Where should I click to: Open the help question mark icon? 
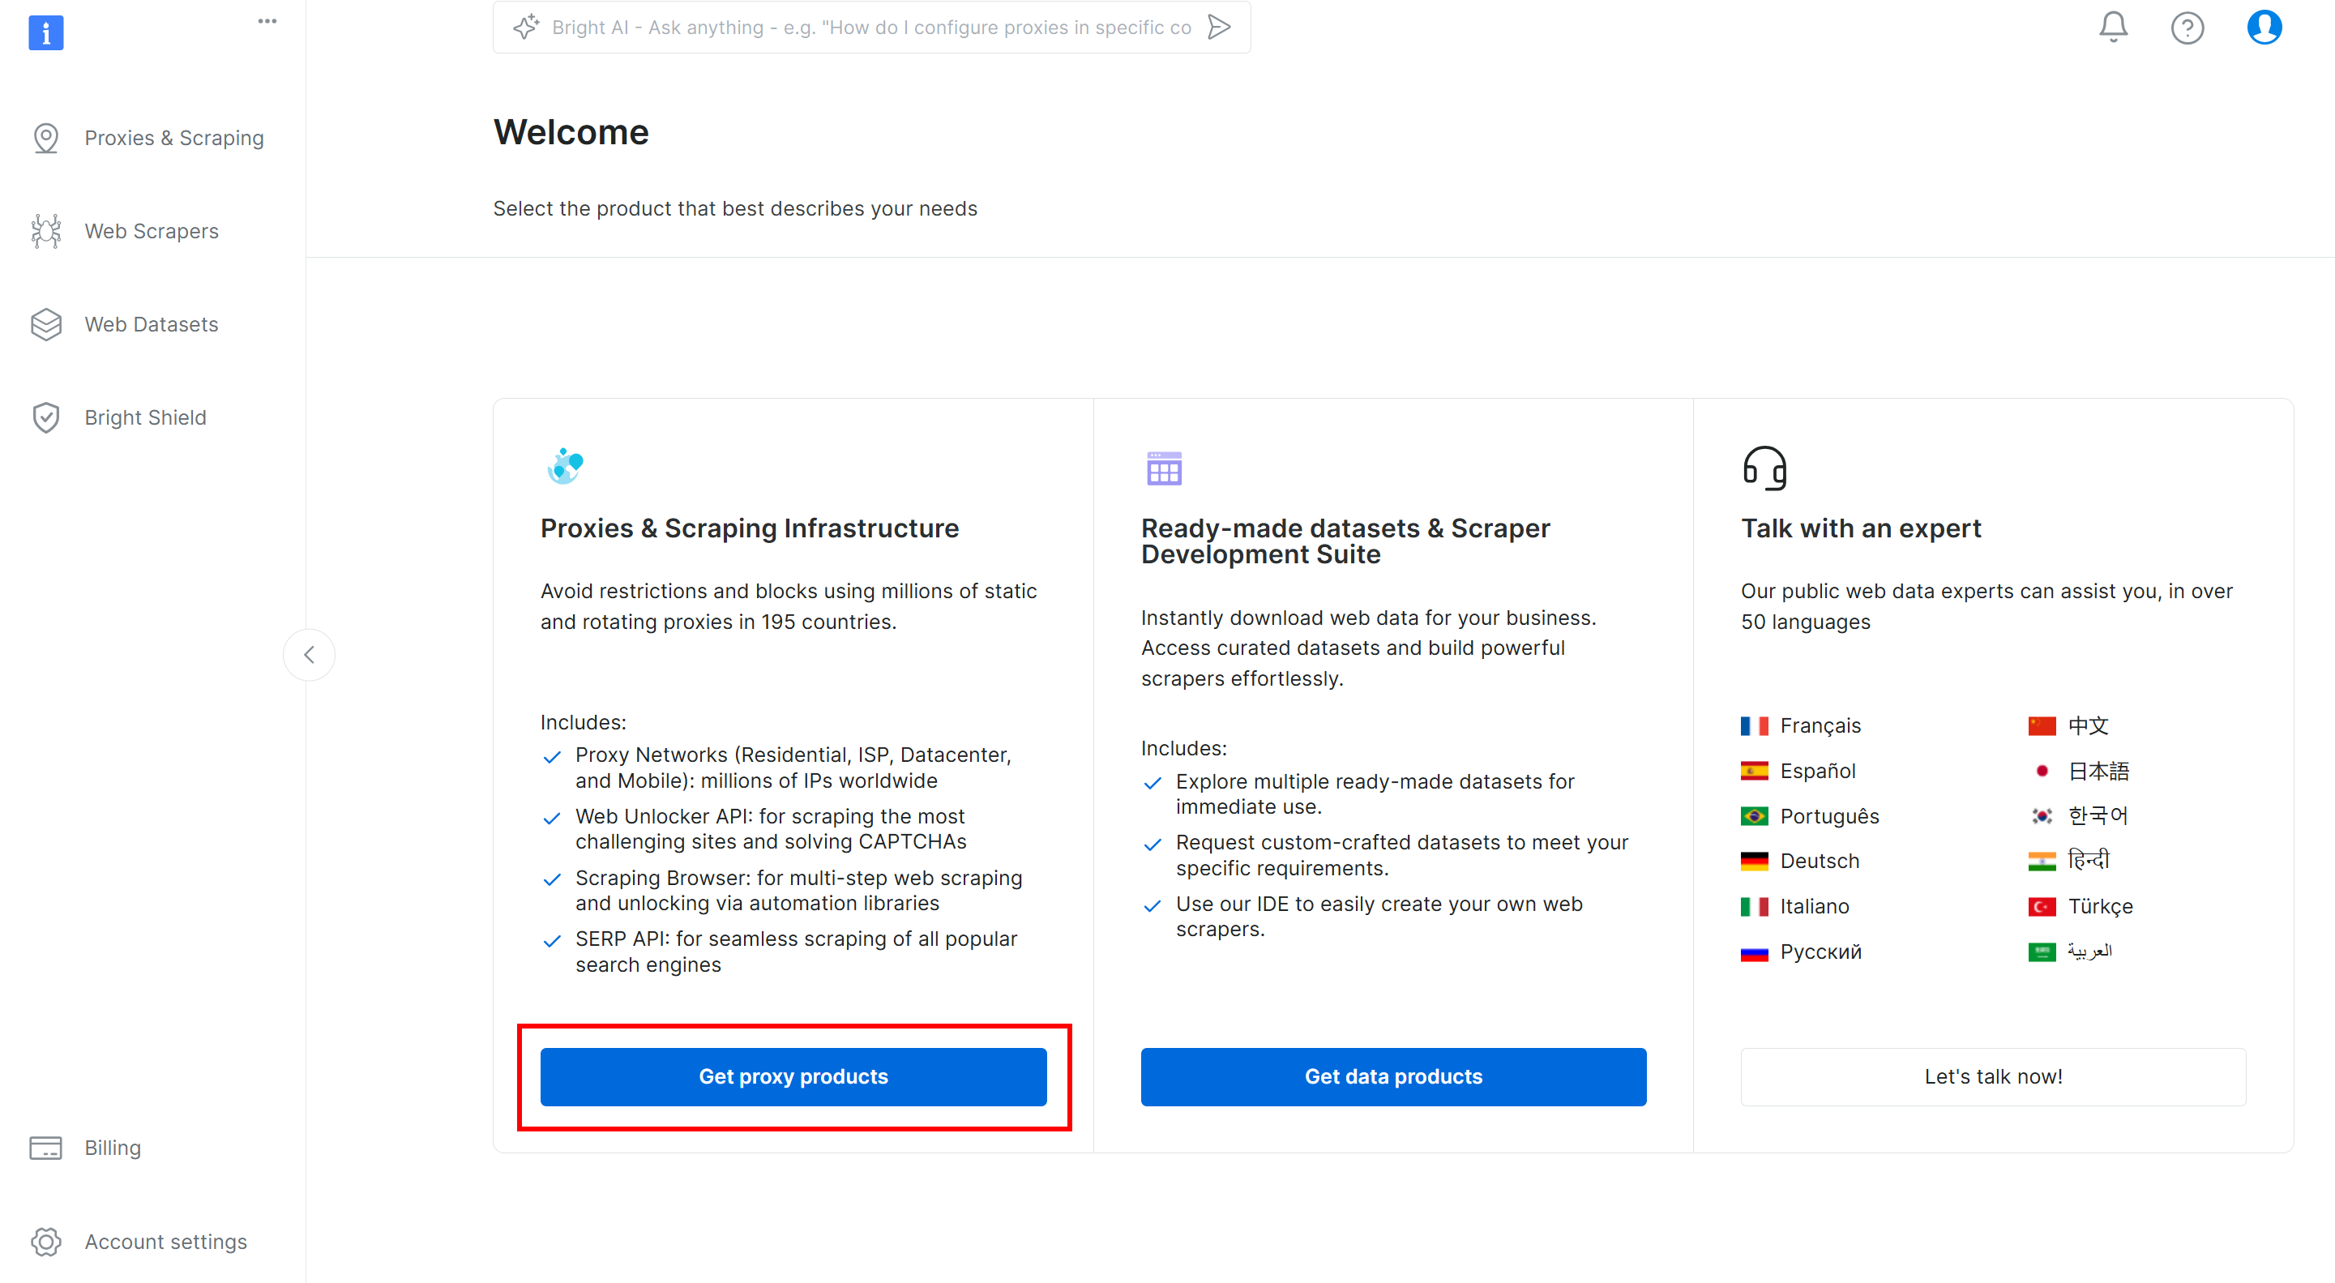[2187, 28]
